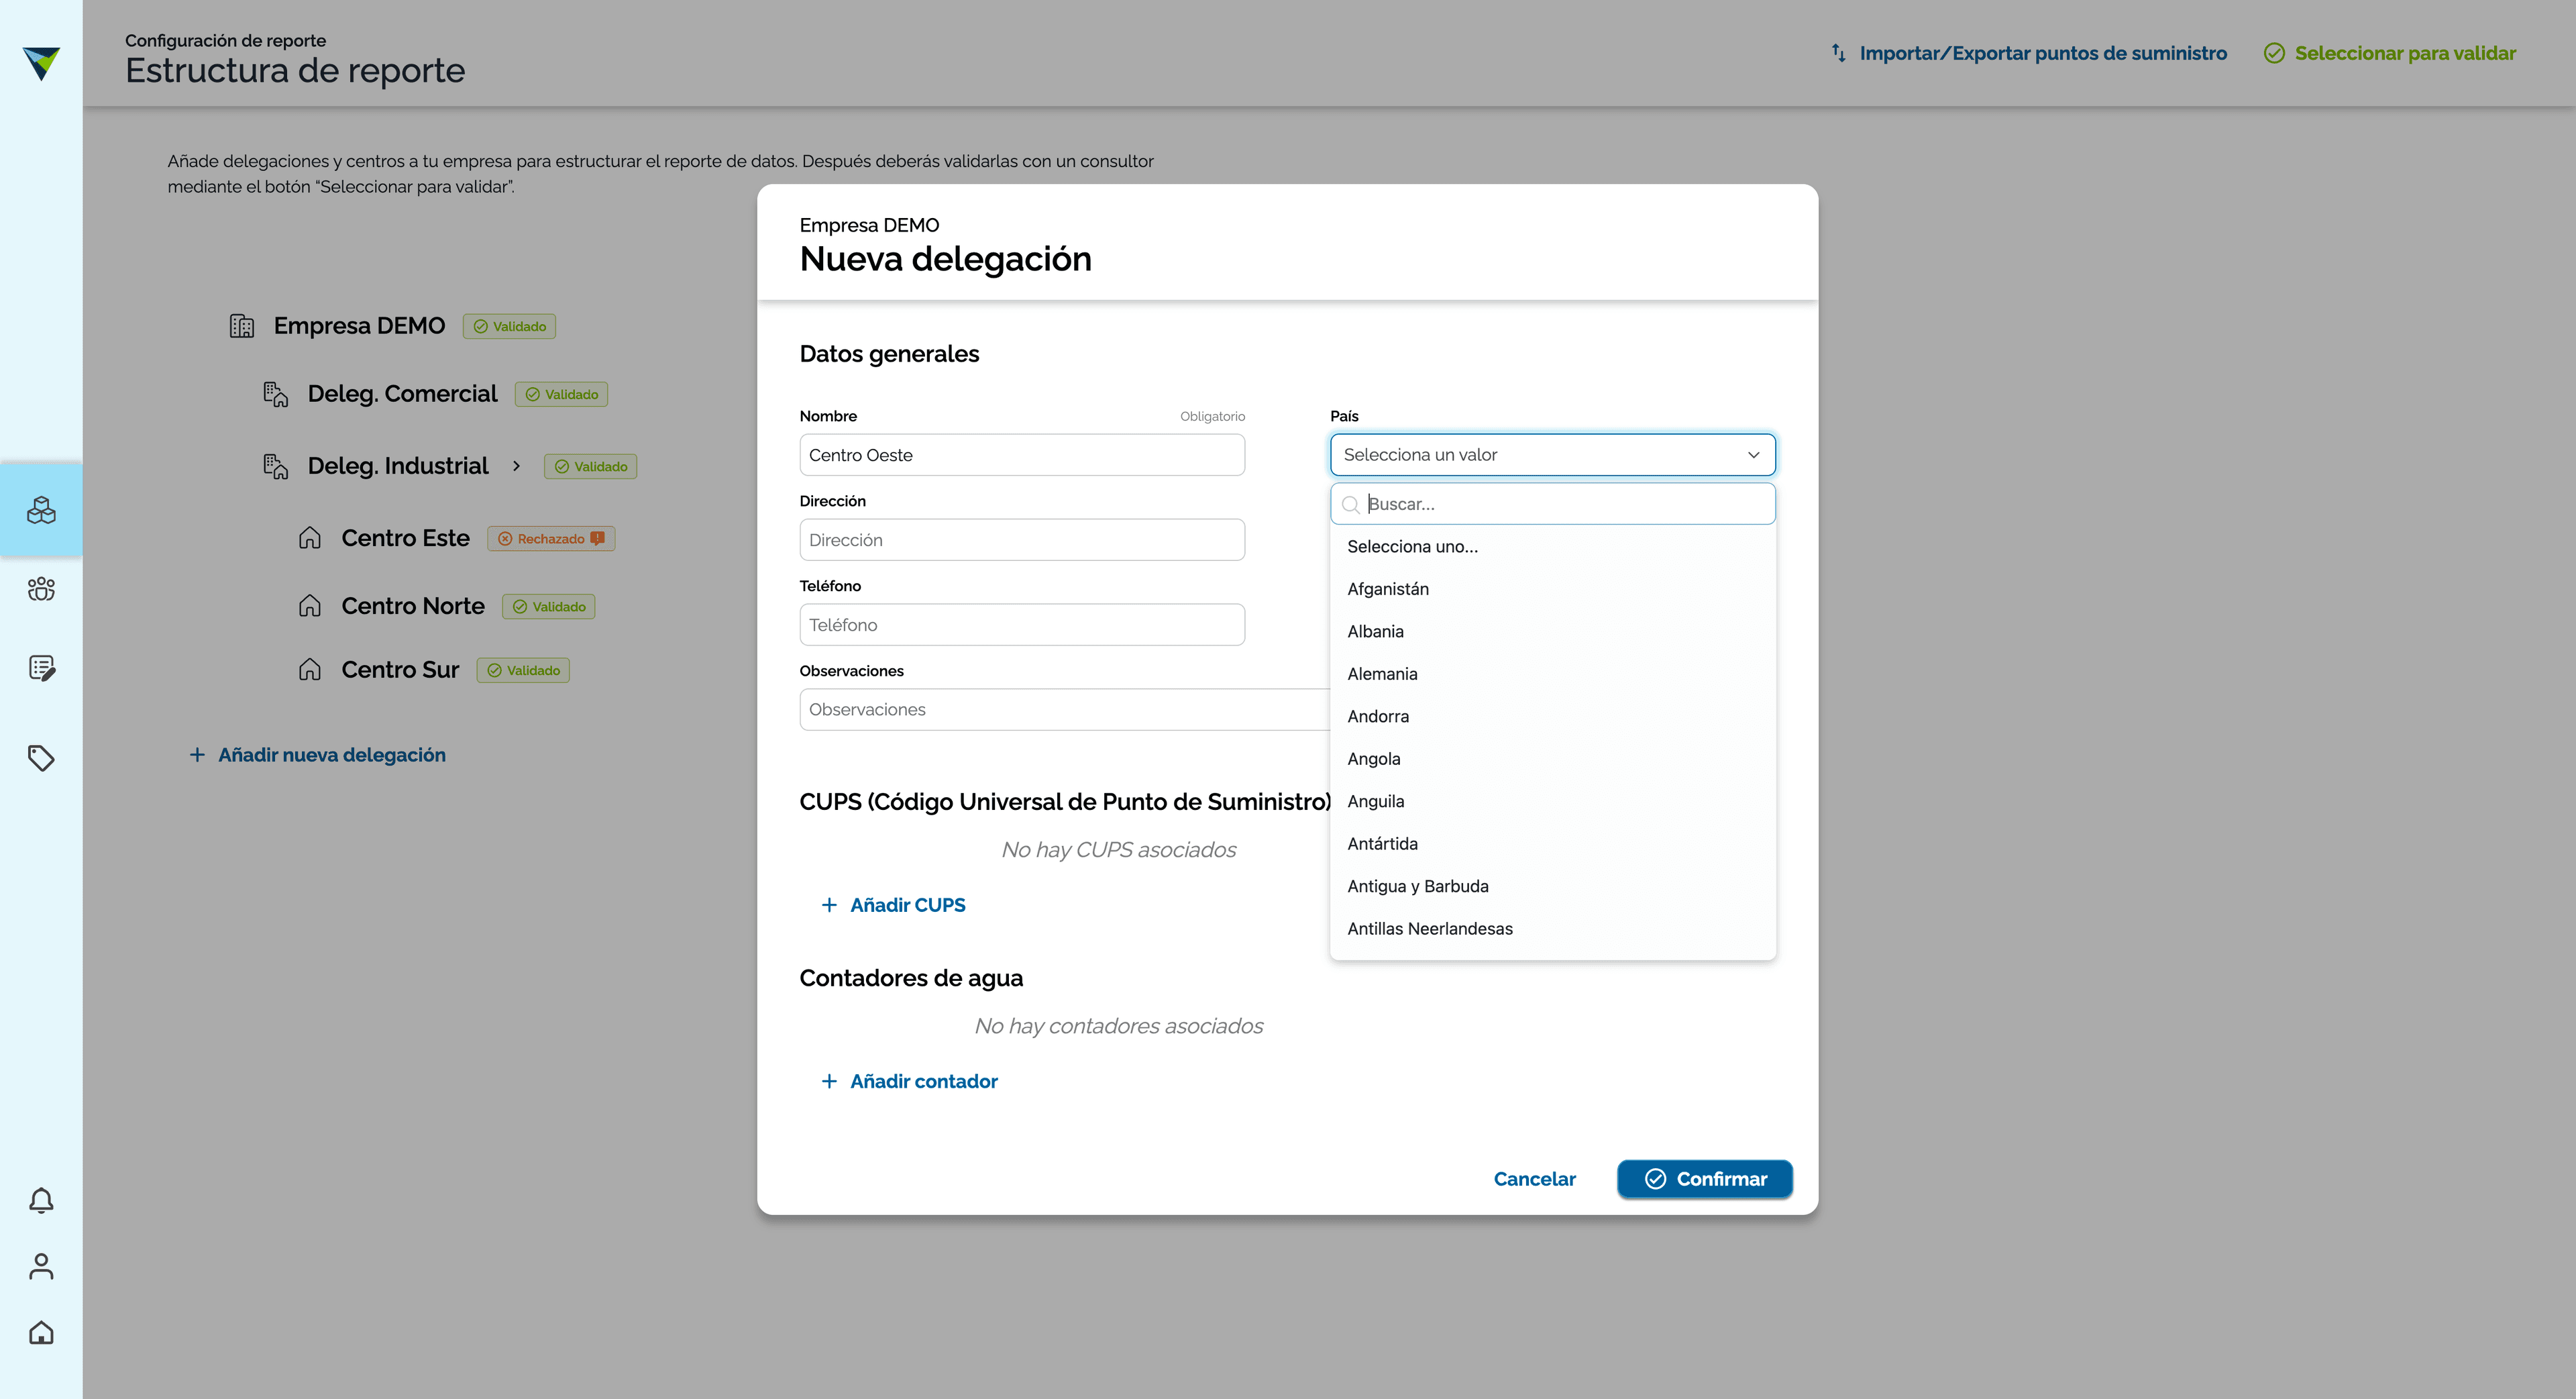Select the report structure cubes icon
Screen dimensions: 2576x1399
41,510
